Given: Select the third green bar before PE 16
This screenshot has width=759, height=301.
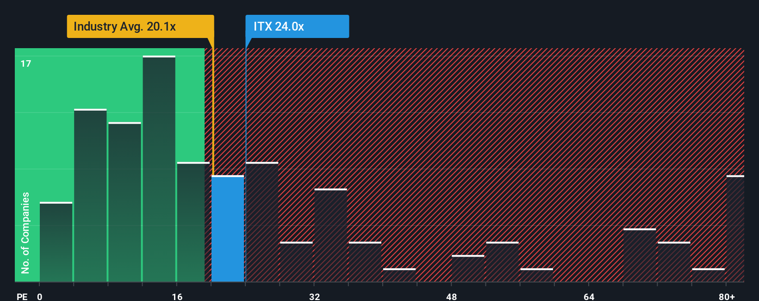Looking at the screenshot, I should (124, 202).
